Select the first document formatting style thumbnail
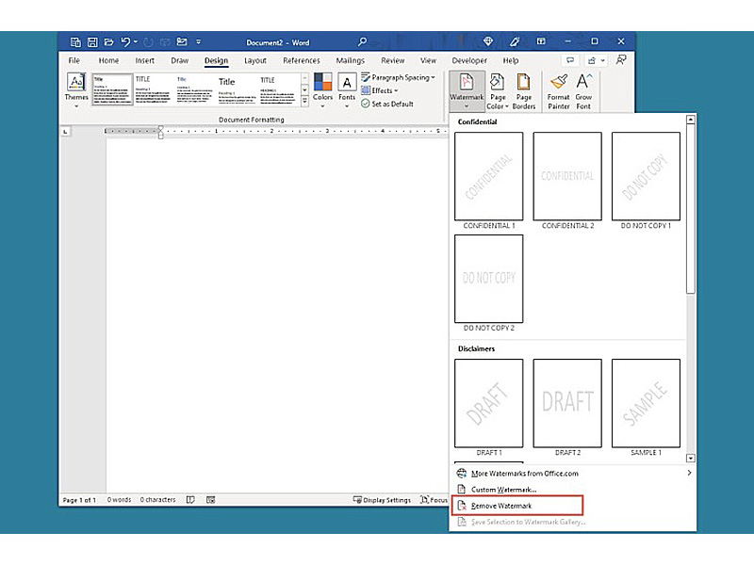The image size is (754, 565). pos(112,89)
